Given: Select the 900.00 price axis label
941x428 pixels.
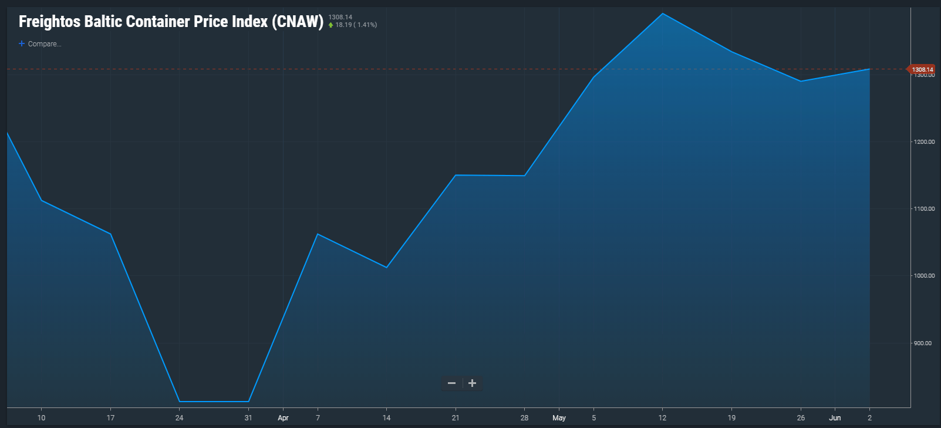Looking at the screenshot, I should pyautogui.click(x=923, y=343).
